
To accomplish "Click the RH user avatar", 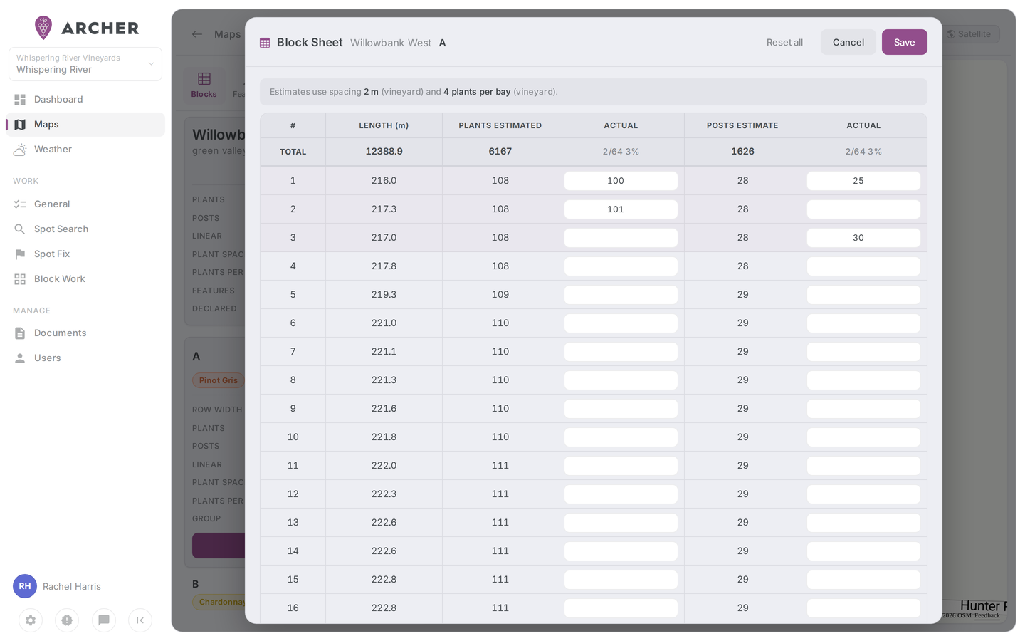I will tap(25, 586).
